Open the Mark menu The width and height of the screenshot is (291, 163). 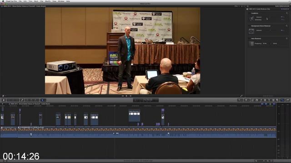(x=36, y=1)
